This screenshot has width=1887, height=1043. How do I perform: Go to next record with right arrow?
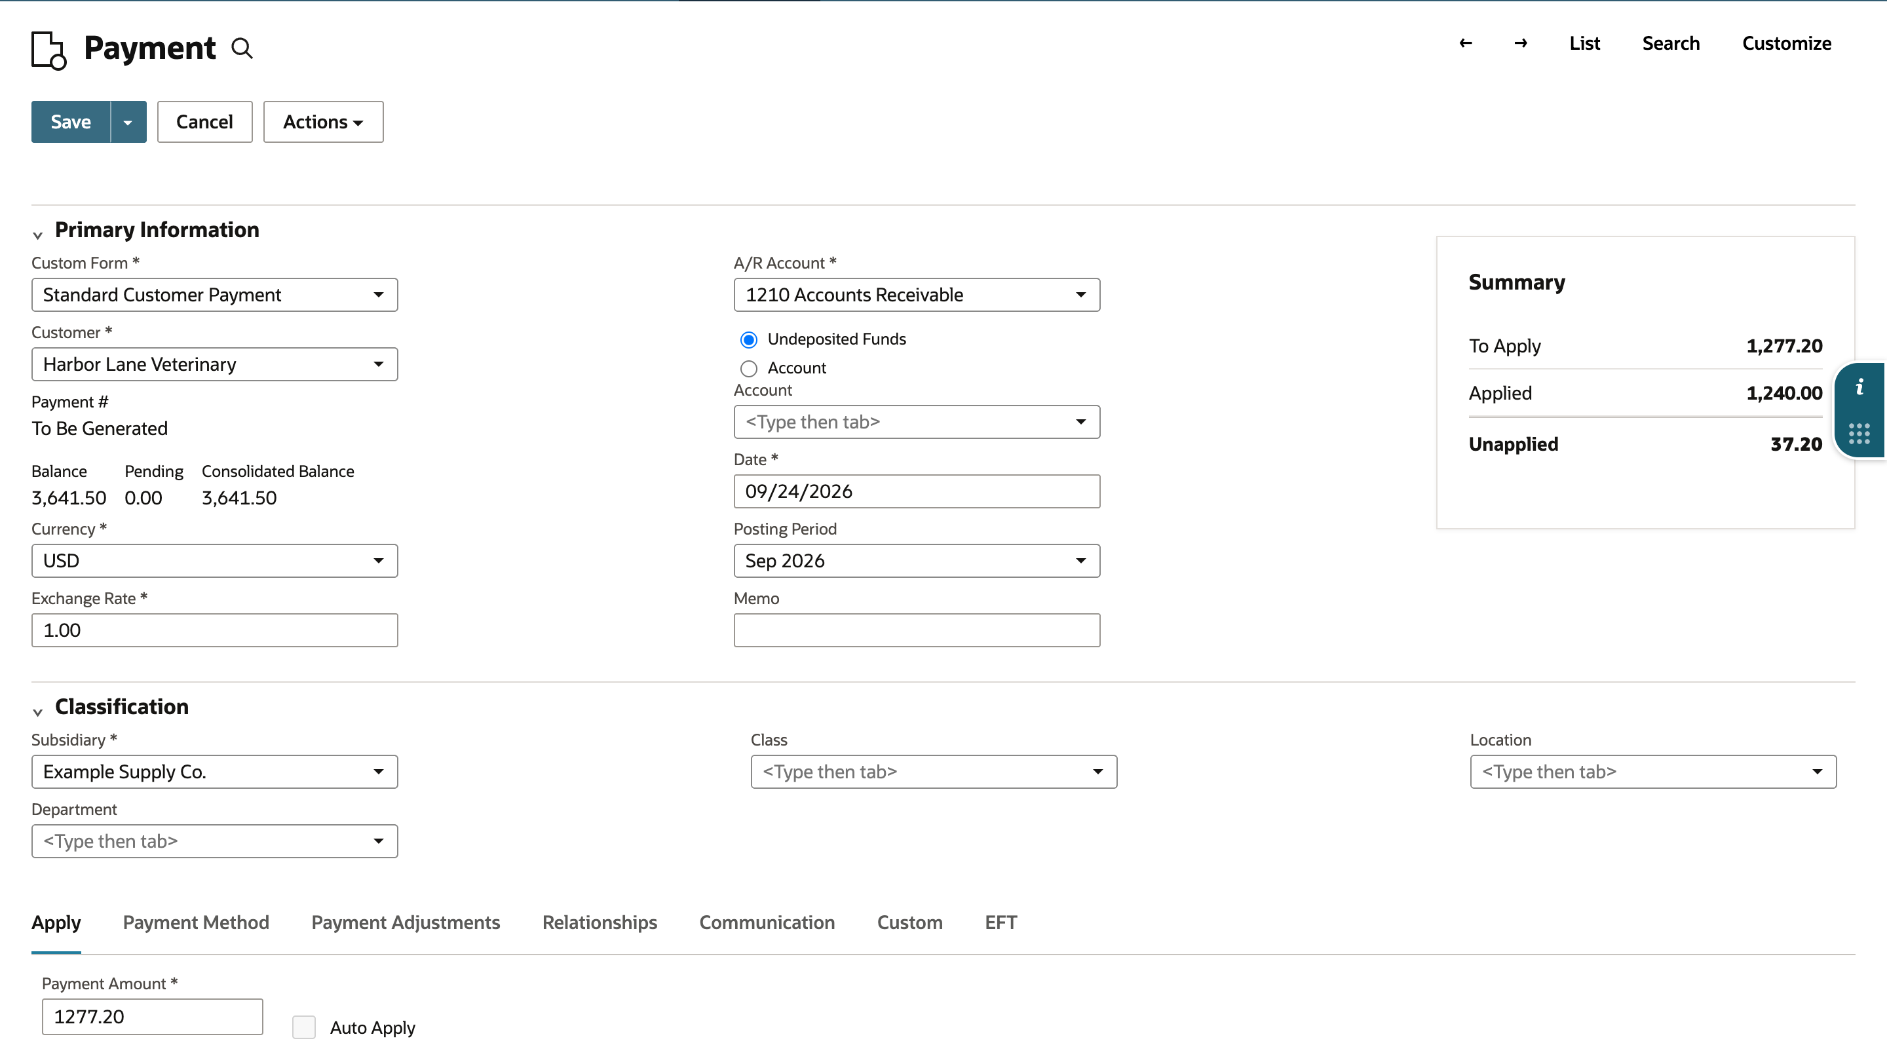coord(1521,43)
